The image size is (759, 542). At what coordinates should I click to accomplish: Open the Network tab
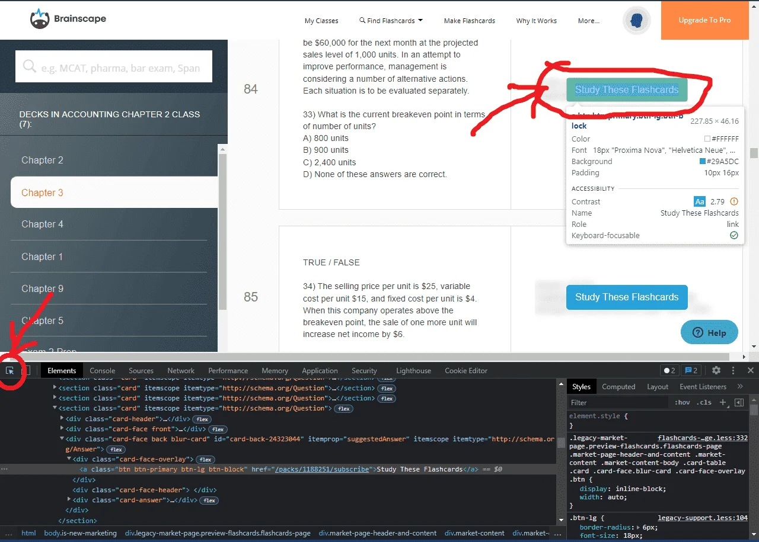tap(181, 370)
